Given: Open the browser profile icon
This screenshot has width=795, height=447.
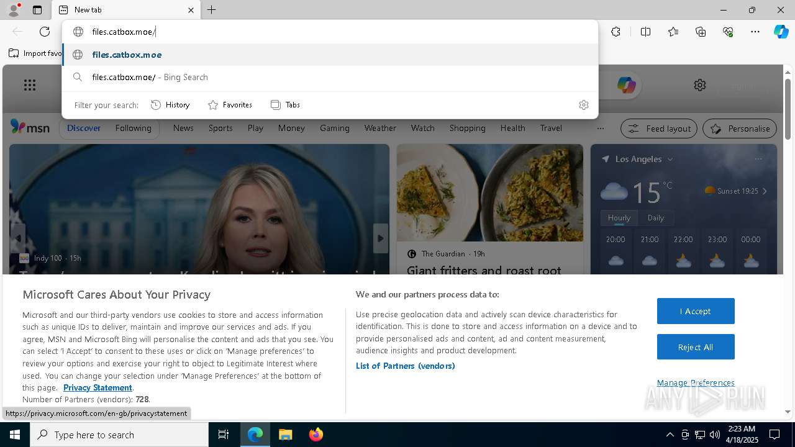Looking at the screenshot, I should click(13, 10).
